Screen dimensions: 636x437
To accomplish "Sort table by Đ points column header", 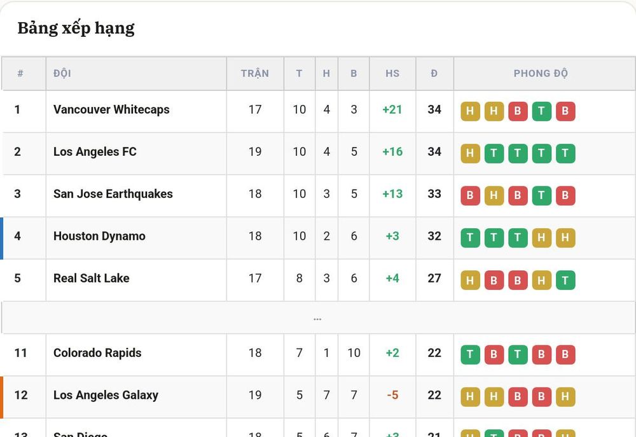I will pyautogui.click(x=434, y=73).
